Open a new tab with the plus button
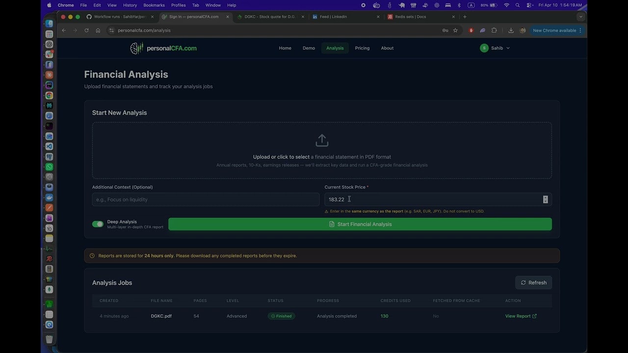Screen dimensions: 628x353 click(465, 17)
